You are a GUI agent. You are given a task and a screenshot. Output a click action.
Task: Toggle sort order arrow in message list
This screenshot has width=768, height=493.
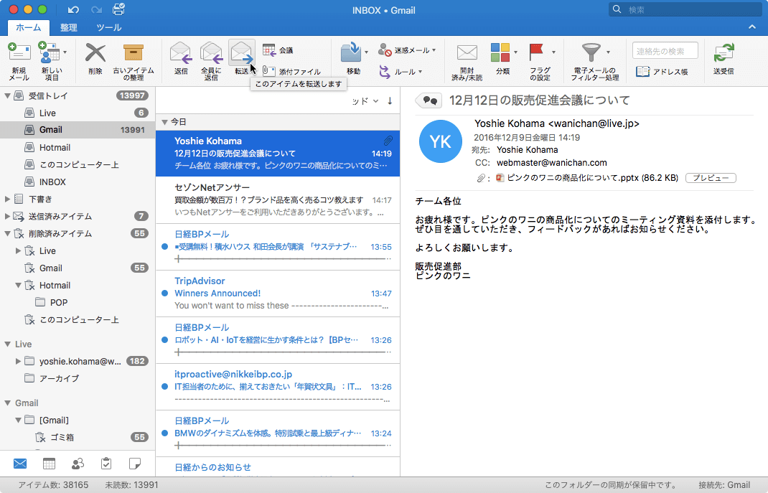[390, 100]
